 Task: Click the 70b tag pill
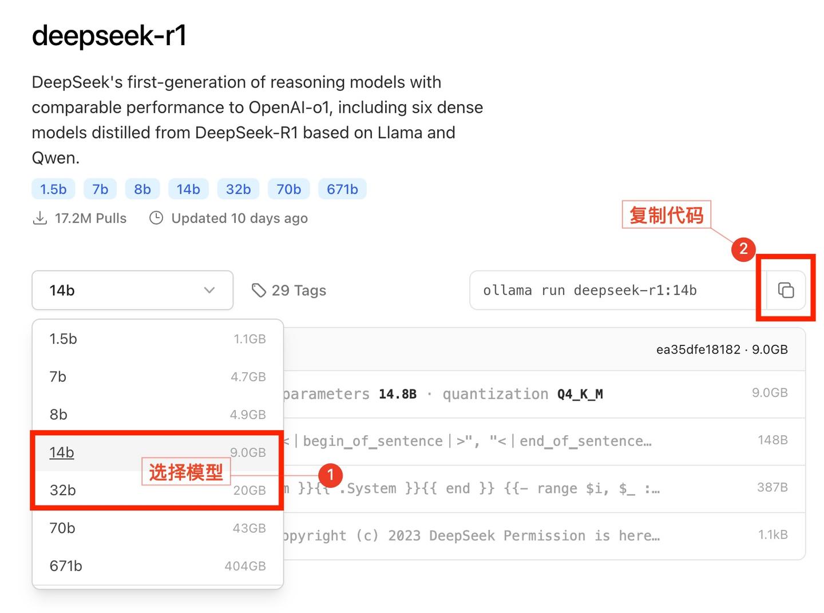click(288, 189)
